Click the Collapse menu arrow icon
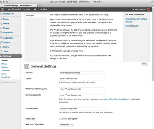The width and height of the screenshot is (154, 129). point(1,82)
